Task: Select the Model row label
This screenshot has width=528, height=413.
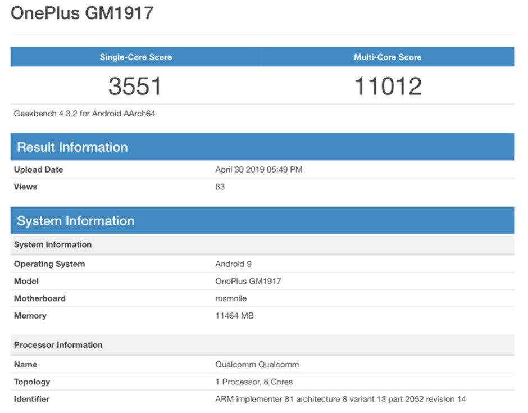Action: pyautogui.click(x=26, y=281)
